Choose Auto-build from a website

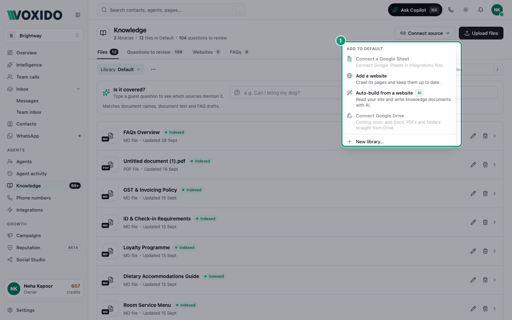[399, 99]
